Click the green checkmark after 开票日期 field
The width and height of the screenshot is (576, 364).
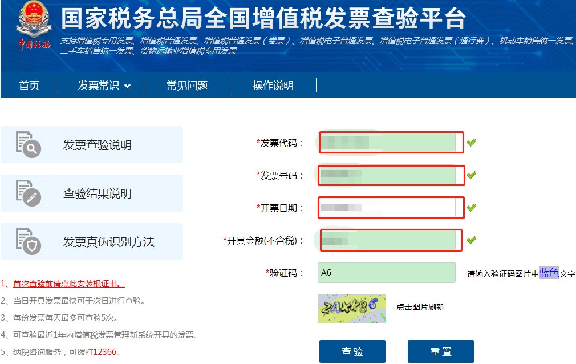coord(472,208)
